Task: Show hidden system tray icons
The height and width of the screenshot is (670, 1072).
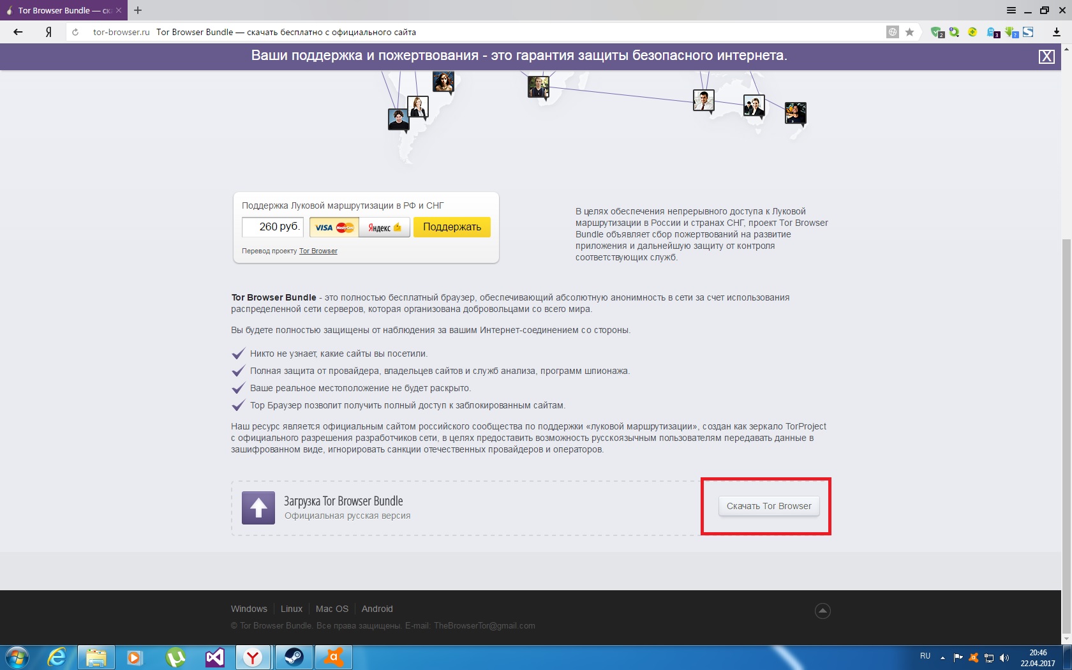Action: point(942,657)
